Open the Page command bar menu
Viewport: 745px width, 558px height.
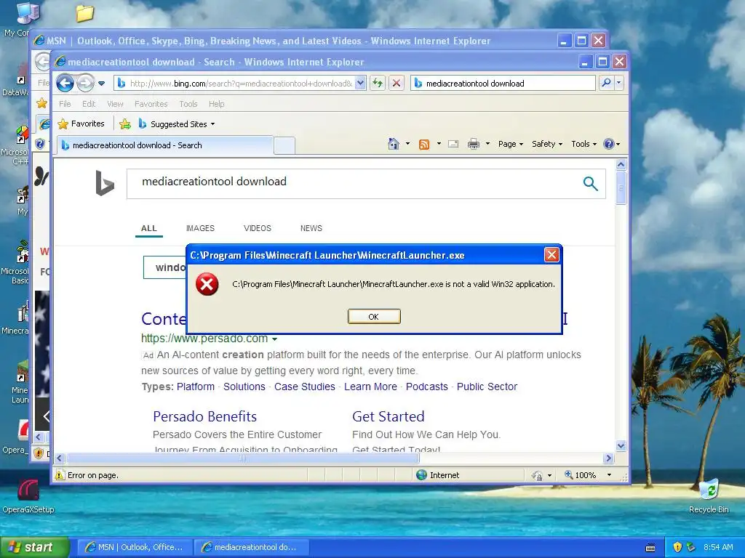point(510,144)
